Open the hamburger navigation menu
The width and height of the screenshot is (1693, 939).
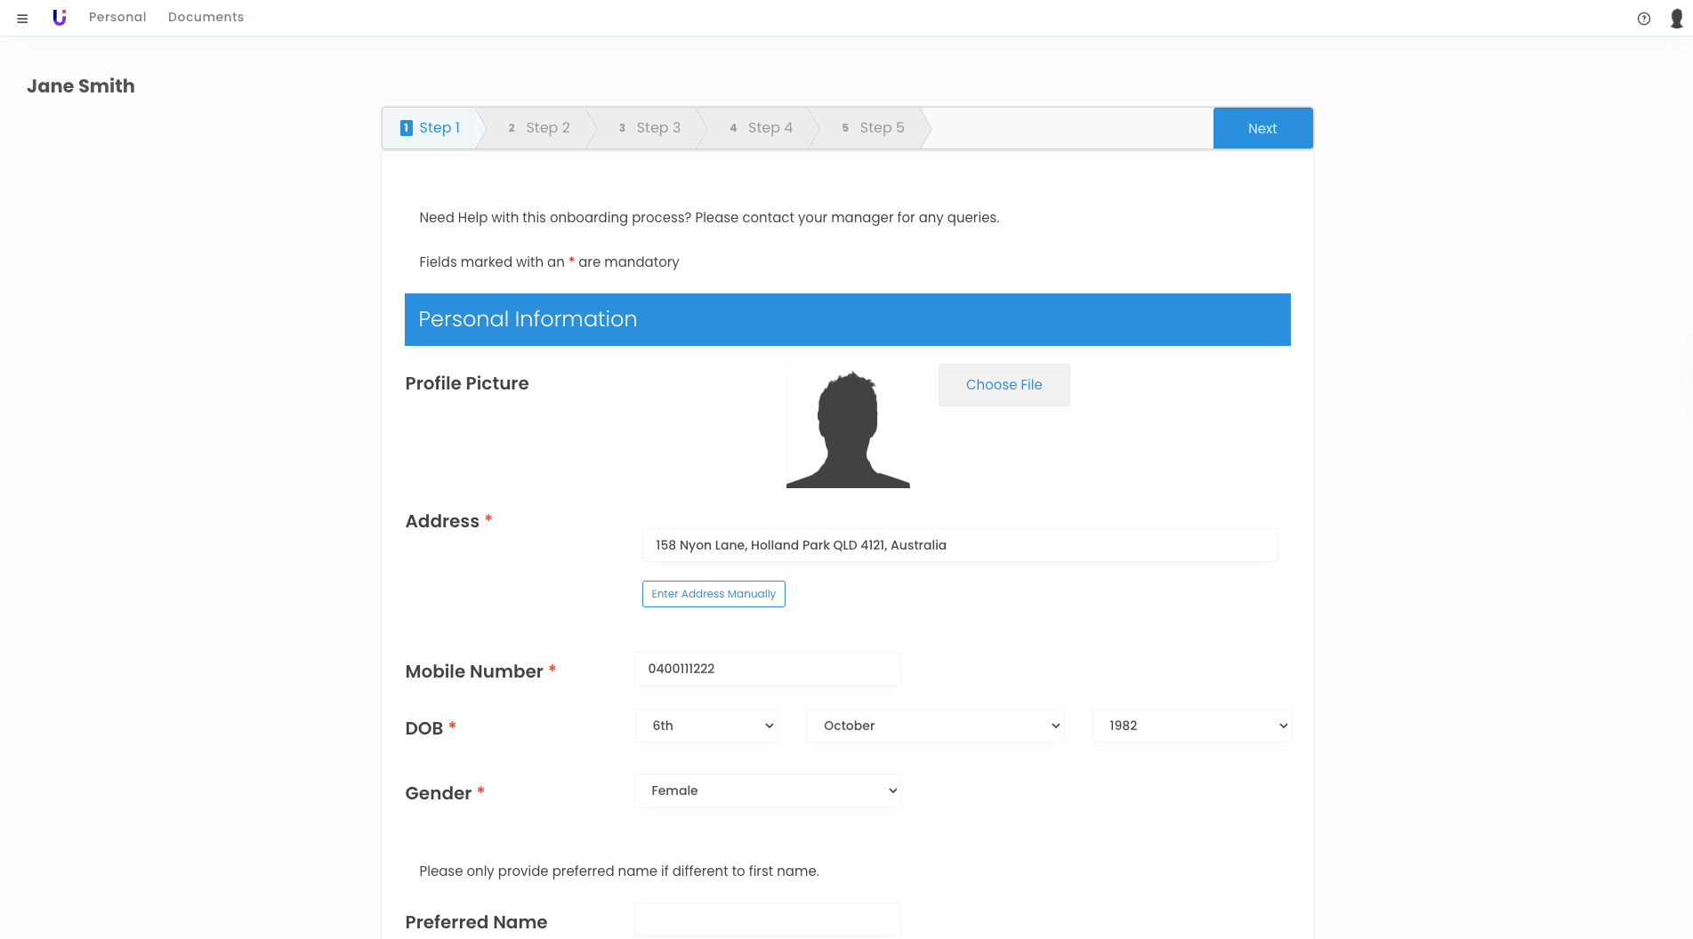pyautogui.click(x=22, y=18)
